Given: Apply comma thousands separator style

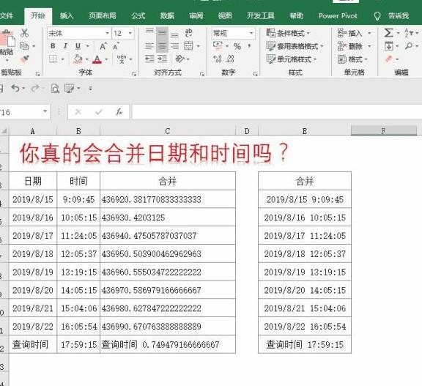Looking at the screenshot, I should point(250,45).
